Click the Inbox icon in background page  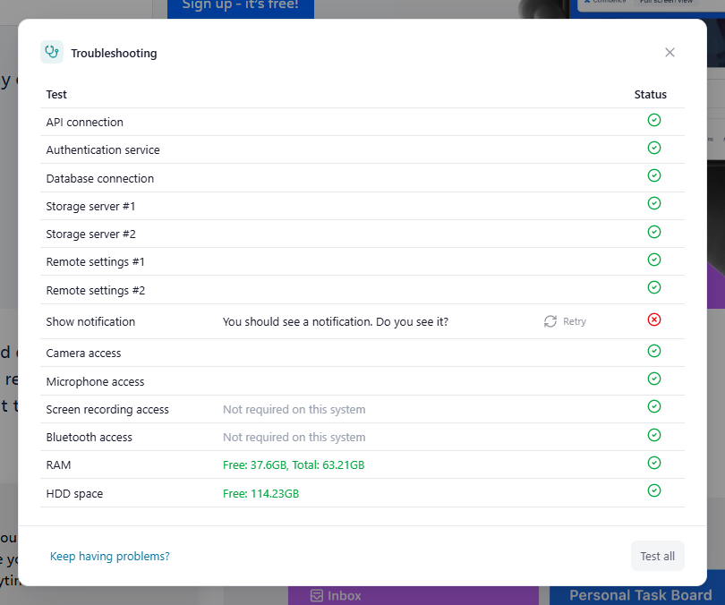317,595
